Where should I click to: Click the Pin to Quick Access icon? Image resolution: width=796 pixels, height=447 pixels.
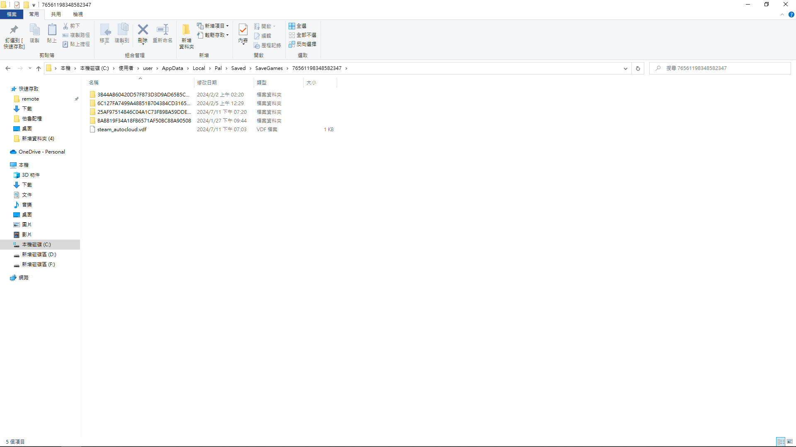(14, 30)
